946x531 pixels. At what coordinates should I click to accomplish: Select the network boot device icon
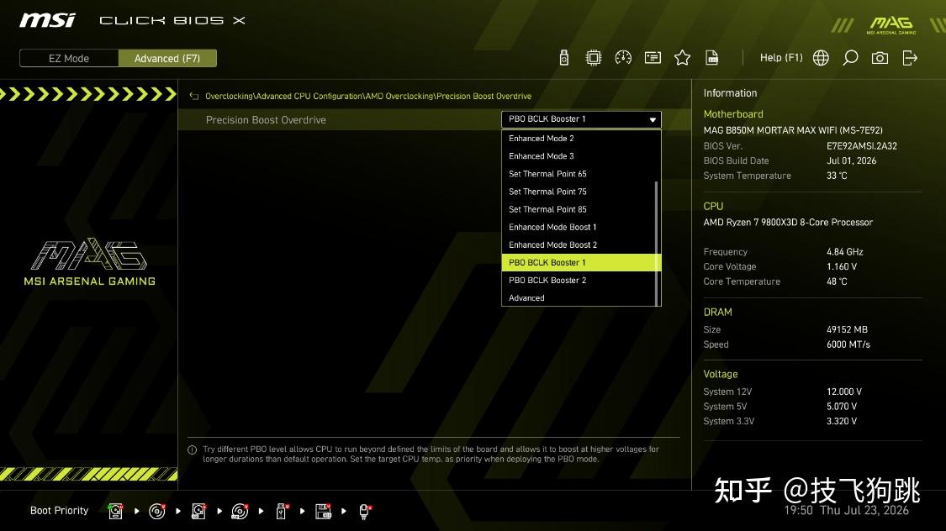pos(364,511)
